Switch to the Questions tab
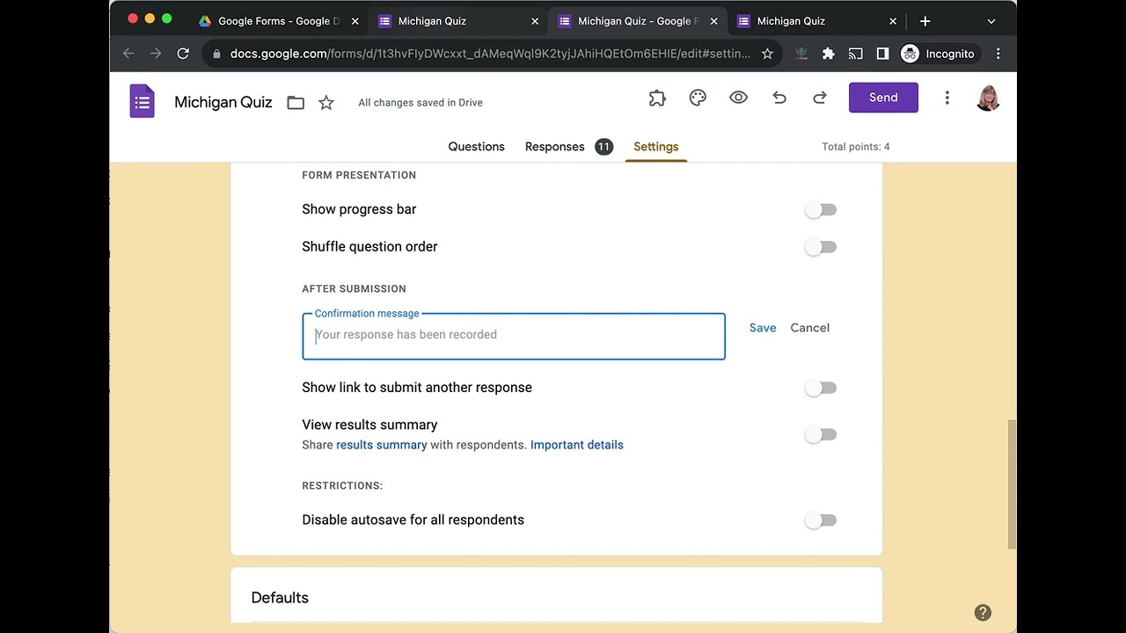 coord(476,147)
